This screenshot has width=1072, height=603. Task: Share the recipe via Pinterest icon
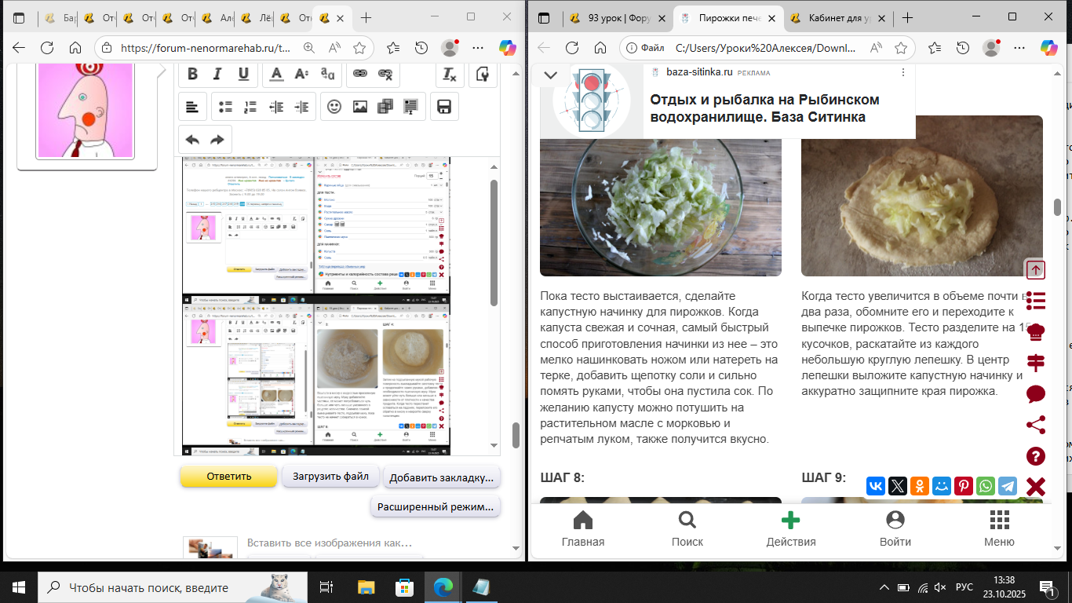tap(964, 486)
